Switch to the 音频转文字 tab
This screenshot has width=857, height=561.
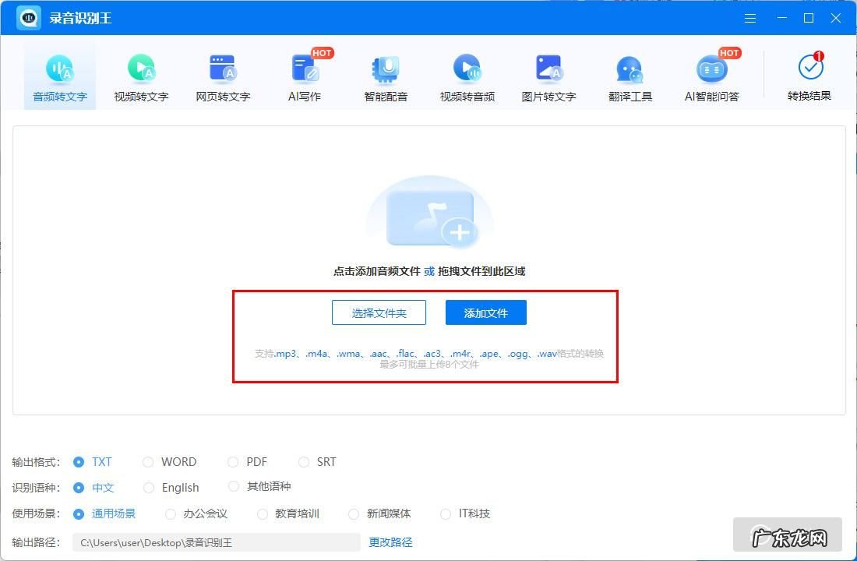click(60, 78)
